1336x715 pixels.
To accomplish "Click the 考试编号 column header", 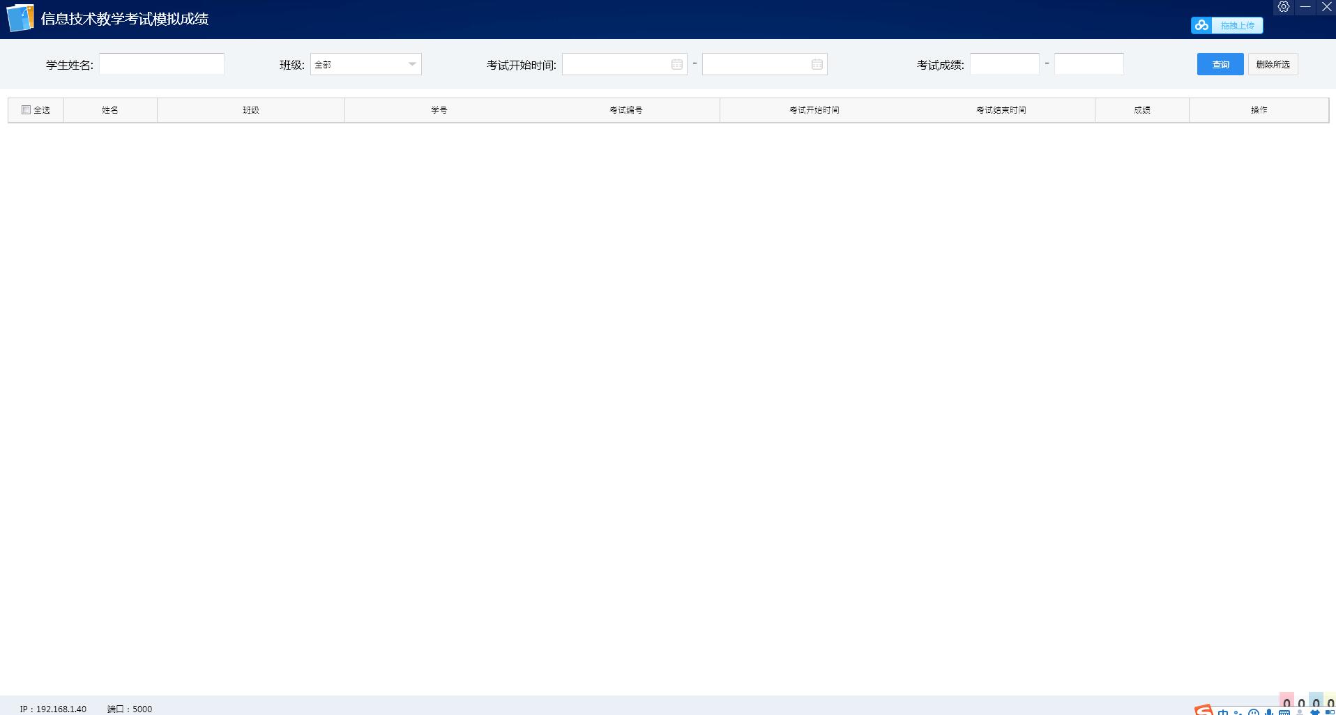I will click(626, 110).
